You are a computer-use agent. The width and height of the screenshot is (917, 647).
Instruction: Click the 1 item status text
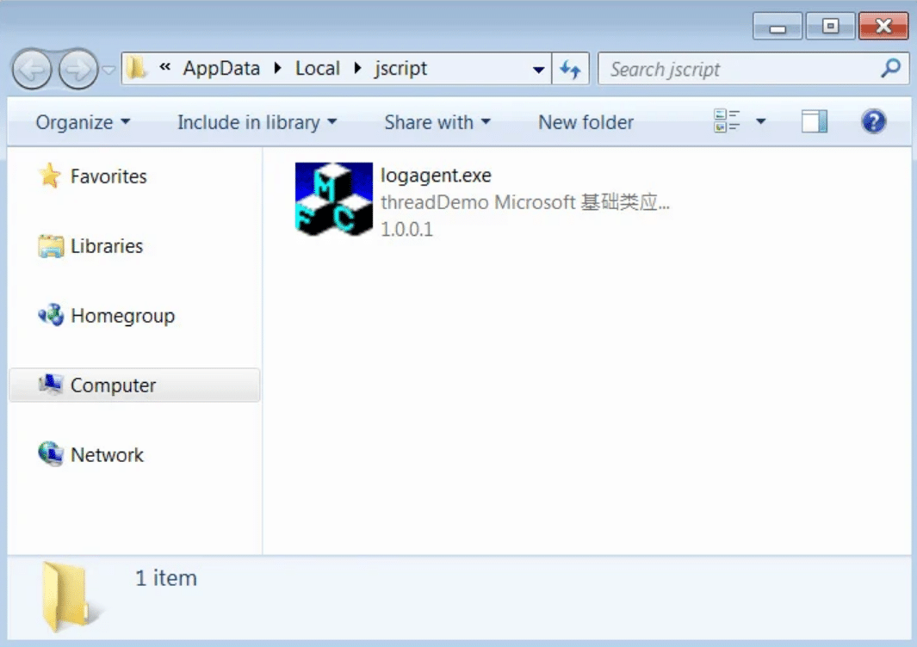point(166,578)
